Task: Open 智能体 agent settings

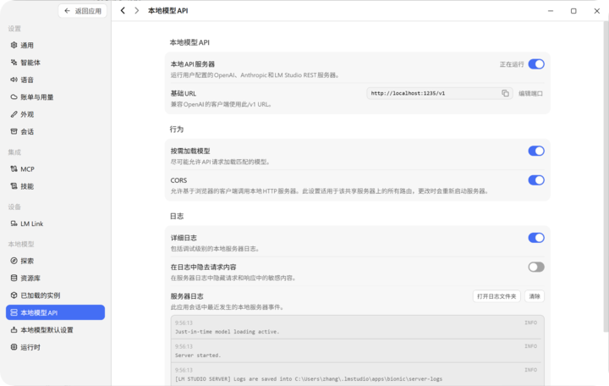Action: (x=55, y=63)
